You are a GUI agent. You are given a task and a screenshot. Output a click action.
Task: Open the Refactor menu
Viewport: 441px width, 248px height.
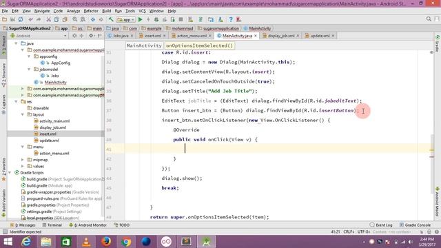coord(91,11)
